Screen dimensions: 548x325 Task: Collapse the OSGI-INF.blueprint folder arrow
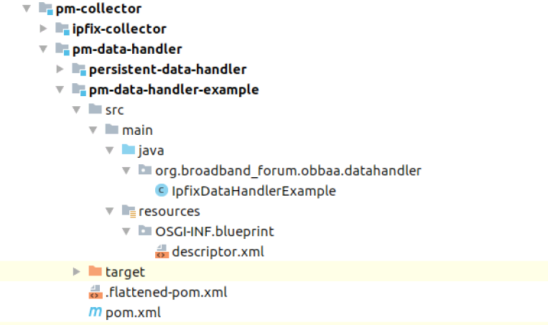(x=126, y=232)
